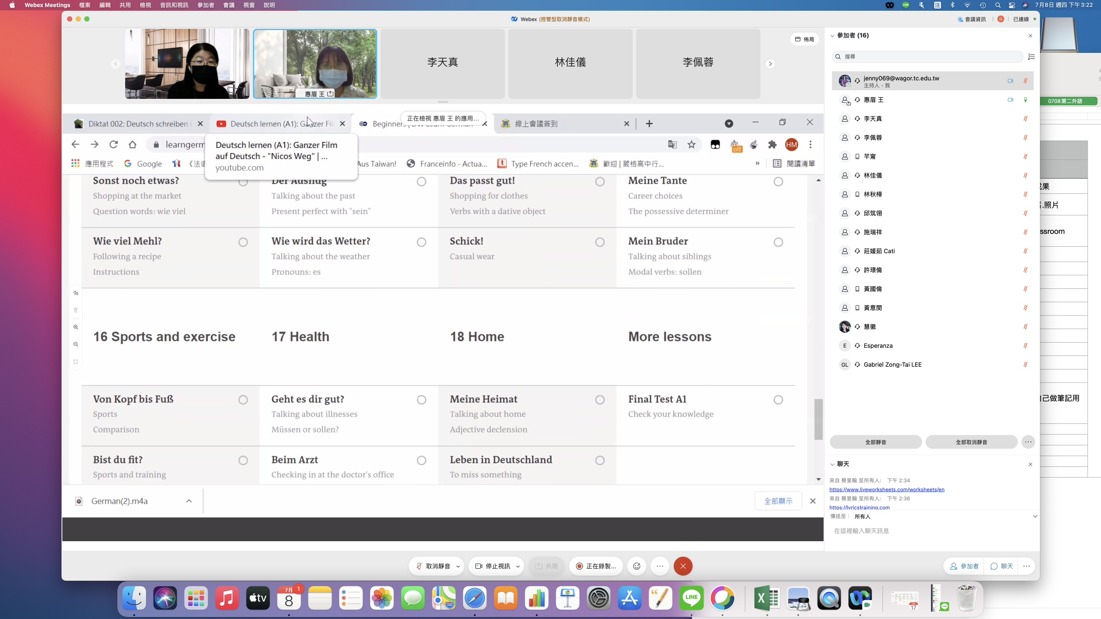Click the participant search field

[x=929, y=57]
